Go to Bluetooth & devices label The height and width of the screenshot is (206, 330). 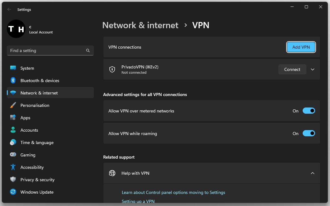[x=40, y=81]
